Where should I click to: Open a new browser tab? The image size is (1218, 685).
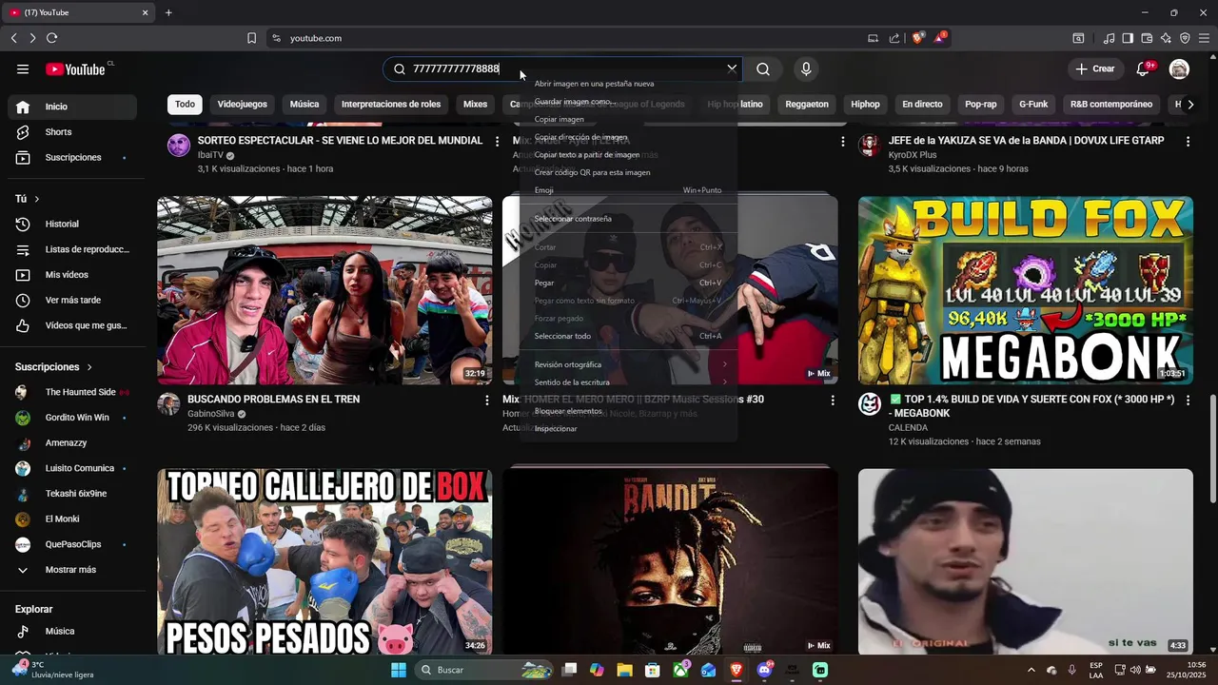coord(168,12)
